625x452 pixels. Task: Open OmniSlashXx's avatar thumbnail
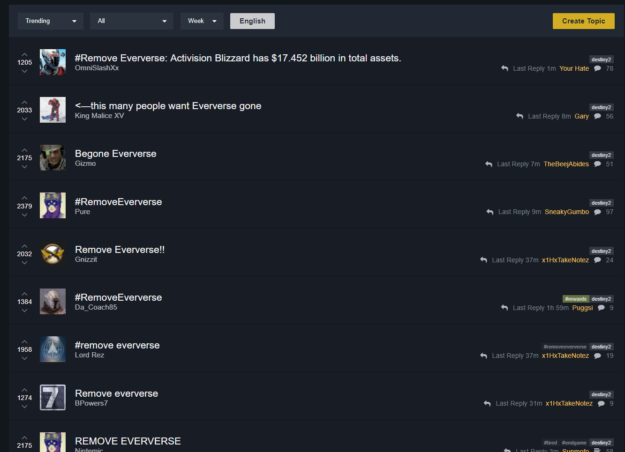tap(53, 62)
